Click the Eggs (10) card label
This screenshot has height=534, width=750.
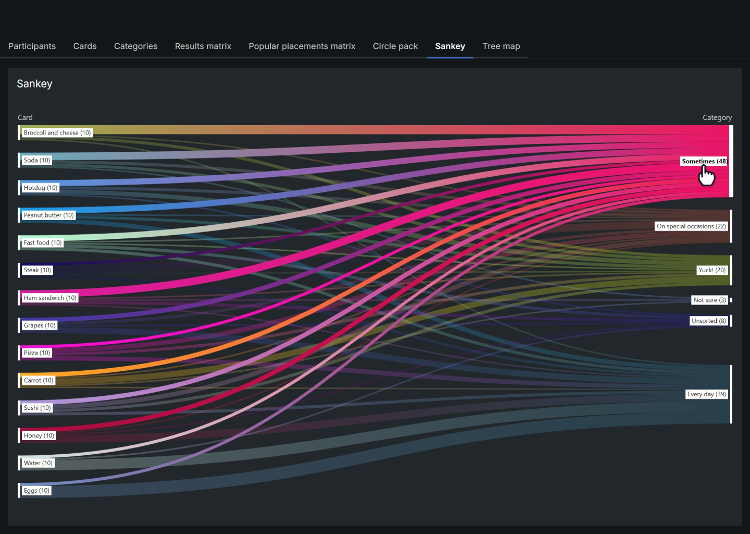[x=36, y=491]
